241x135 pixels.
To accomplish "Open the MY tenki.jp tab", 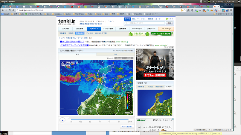I will pyautogui.click(x=166, y=28).
